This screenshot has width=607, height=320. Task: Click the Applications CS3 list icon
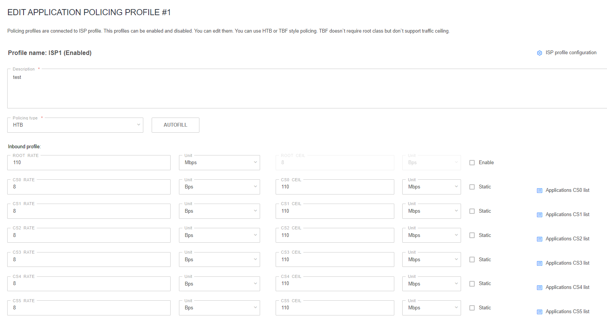point(539,264)
